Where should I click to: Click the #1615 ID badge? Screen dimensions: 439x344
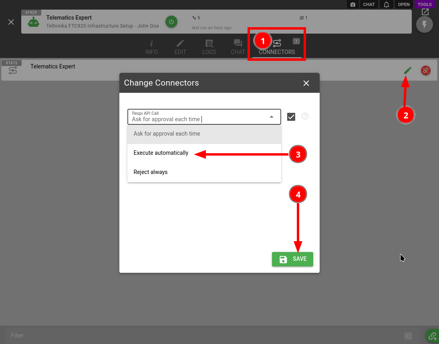click(12, 63)
